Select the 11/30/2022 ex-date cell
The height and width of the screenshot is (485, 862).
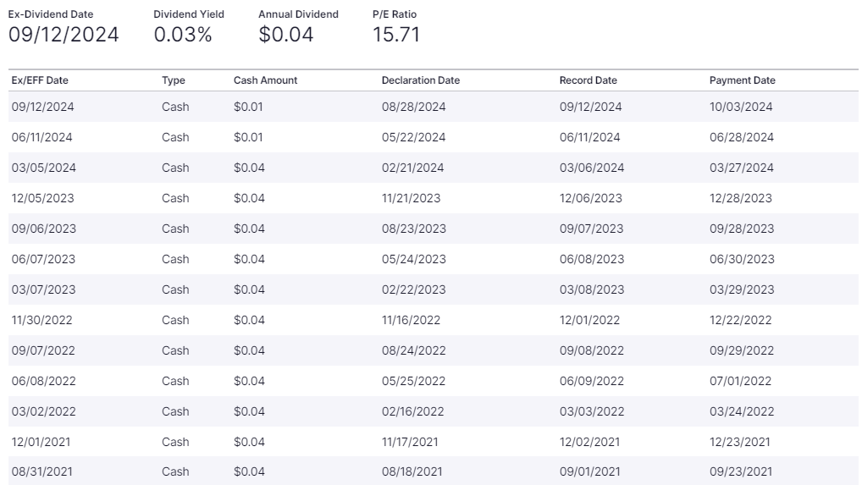(43, 320)
